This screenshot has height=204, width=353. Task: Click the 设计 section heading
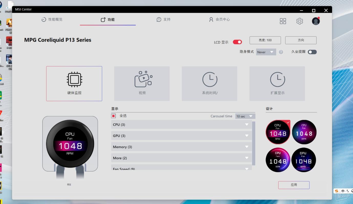tap(269, 109)
